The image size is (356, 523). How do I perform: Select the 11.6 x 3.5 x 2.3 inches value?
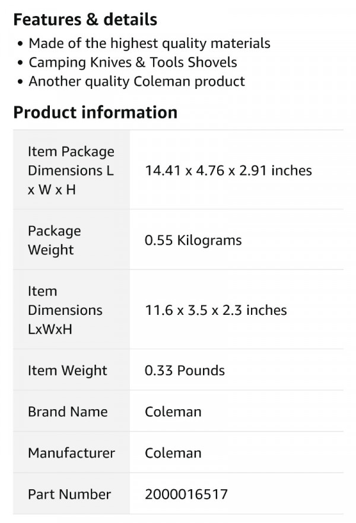(x=215, y=310)
